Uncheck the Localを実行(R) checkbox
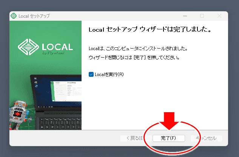The width and height of the screenshot is (239, 157). 91,75
